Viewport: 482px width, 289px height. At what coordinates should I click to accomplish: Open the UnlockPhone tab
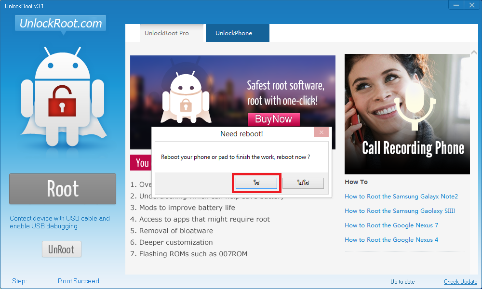tap(237, 33)
